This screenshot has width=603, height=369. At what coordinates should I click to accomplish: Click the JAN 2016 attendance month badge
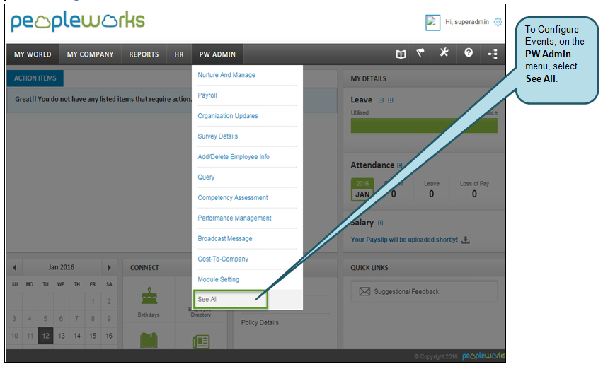click(x=362, y=189)
